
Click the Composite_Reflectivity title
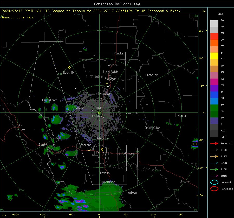tap(117, 4)
